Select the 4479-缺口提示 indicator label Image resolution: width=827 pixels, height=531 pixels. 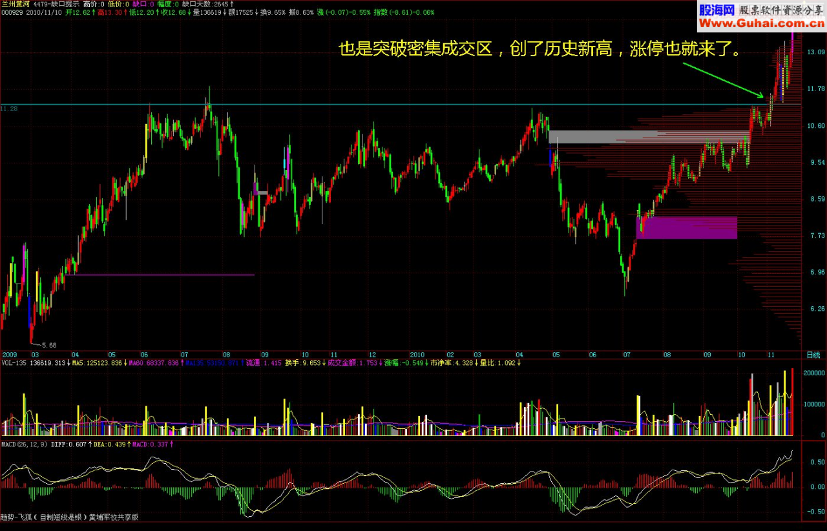tap(57, 4)
